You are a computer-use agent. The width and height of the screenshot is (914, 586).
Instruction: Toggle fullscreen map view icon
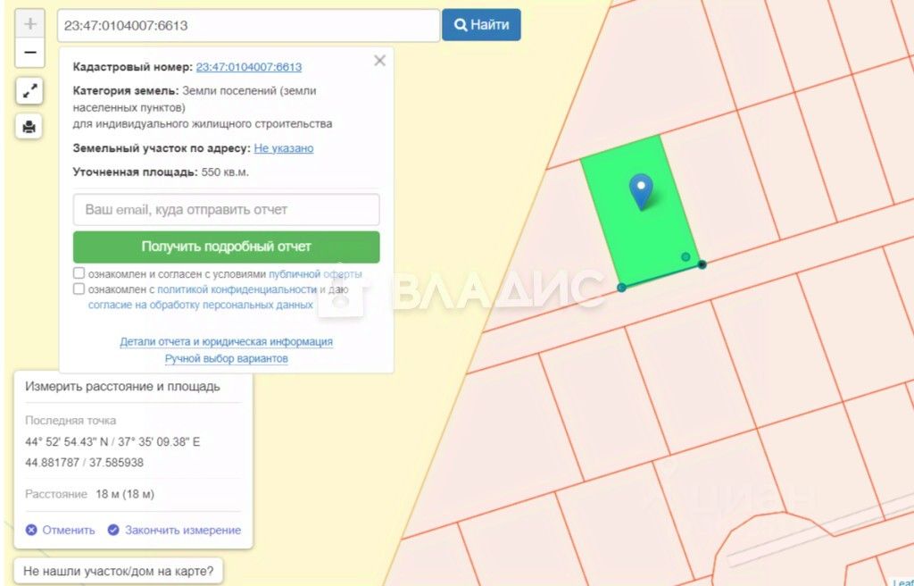click(29, 91)
